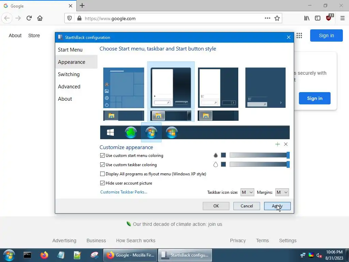Open Google apps grid icon
The height and width of the screenshot is (262, 349).
pyautogui.click(x=299, y=35)
